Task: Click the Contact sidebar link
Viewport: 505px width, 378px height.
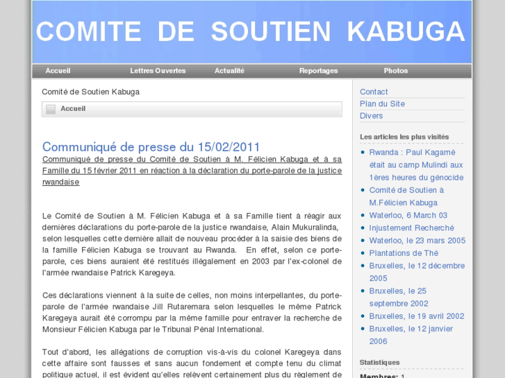Action: (x=374, y=92)
